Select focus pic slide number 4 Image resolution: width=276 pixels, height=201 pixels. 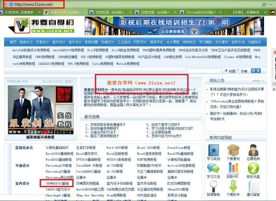coord(58,132)
